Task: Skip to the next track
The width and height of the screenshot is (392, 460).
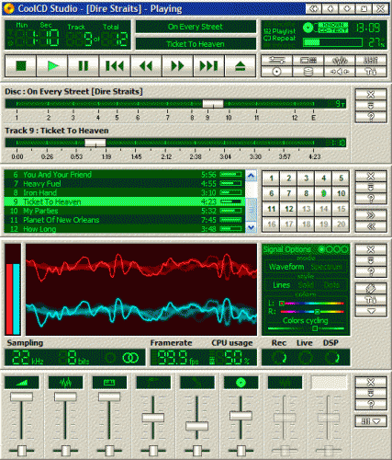Action: coord(209,65)
